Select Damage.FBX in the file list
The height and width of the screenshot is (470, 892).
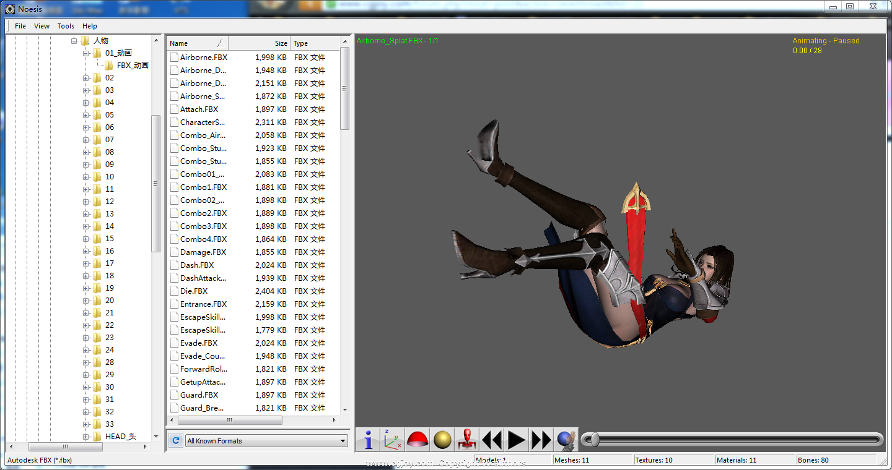203,252
